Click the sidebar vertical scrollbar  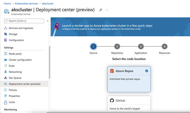[49, 62]
